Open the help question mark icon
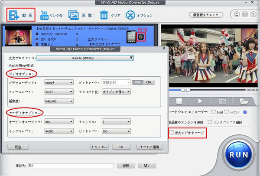This screenshot has width=260, height=176. 253,14
